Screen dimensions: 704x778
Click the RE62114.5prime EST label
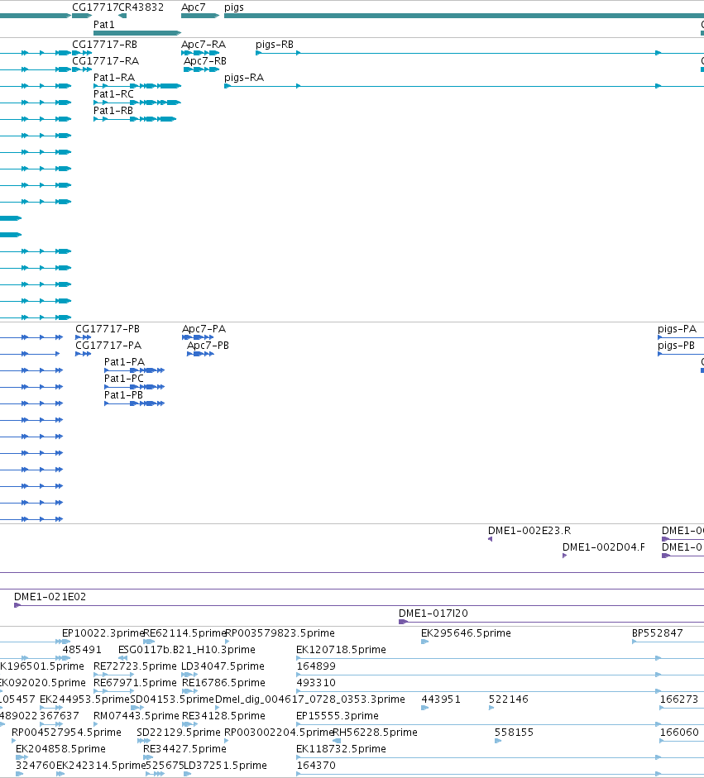184,633
